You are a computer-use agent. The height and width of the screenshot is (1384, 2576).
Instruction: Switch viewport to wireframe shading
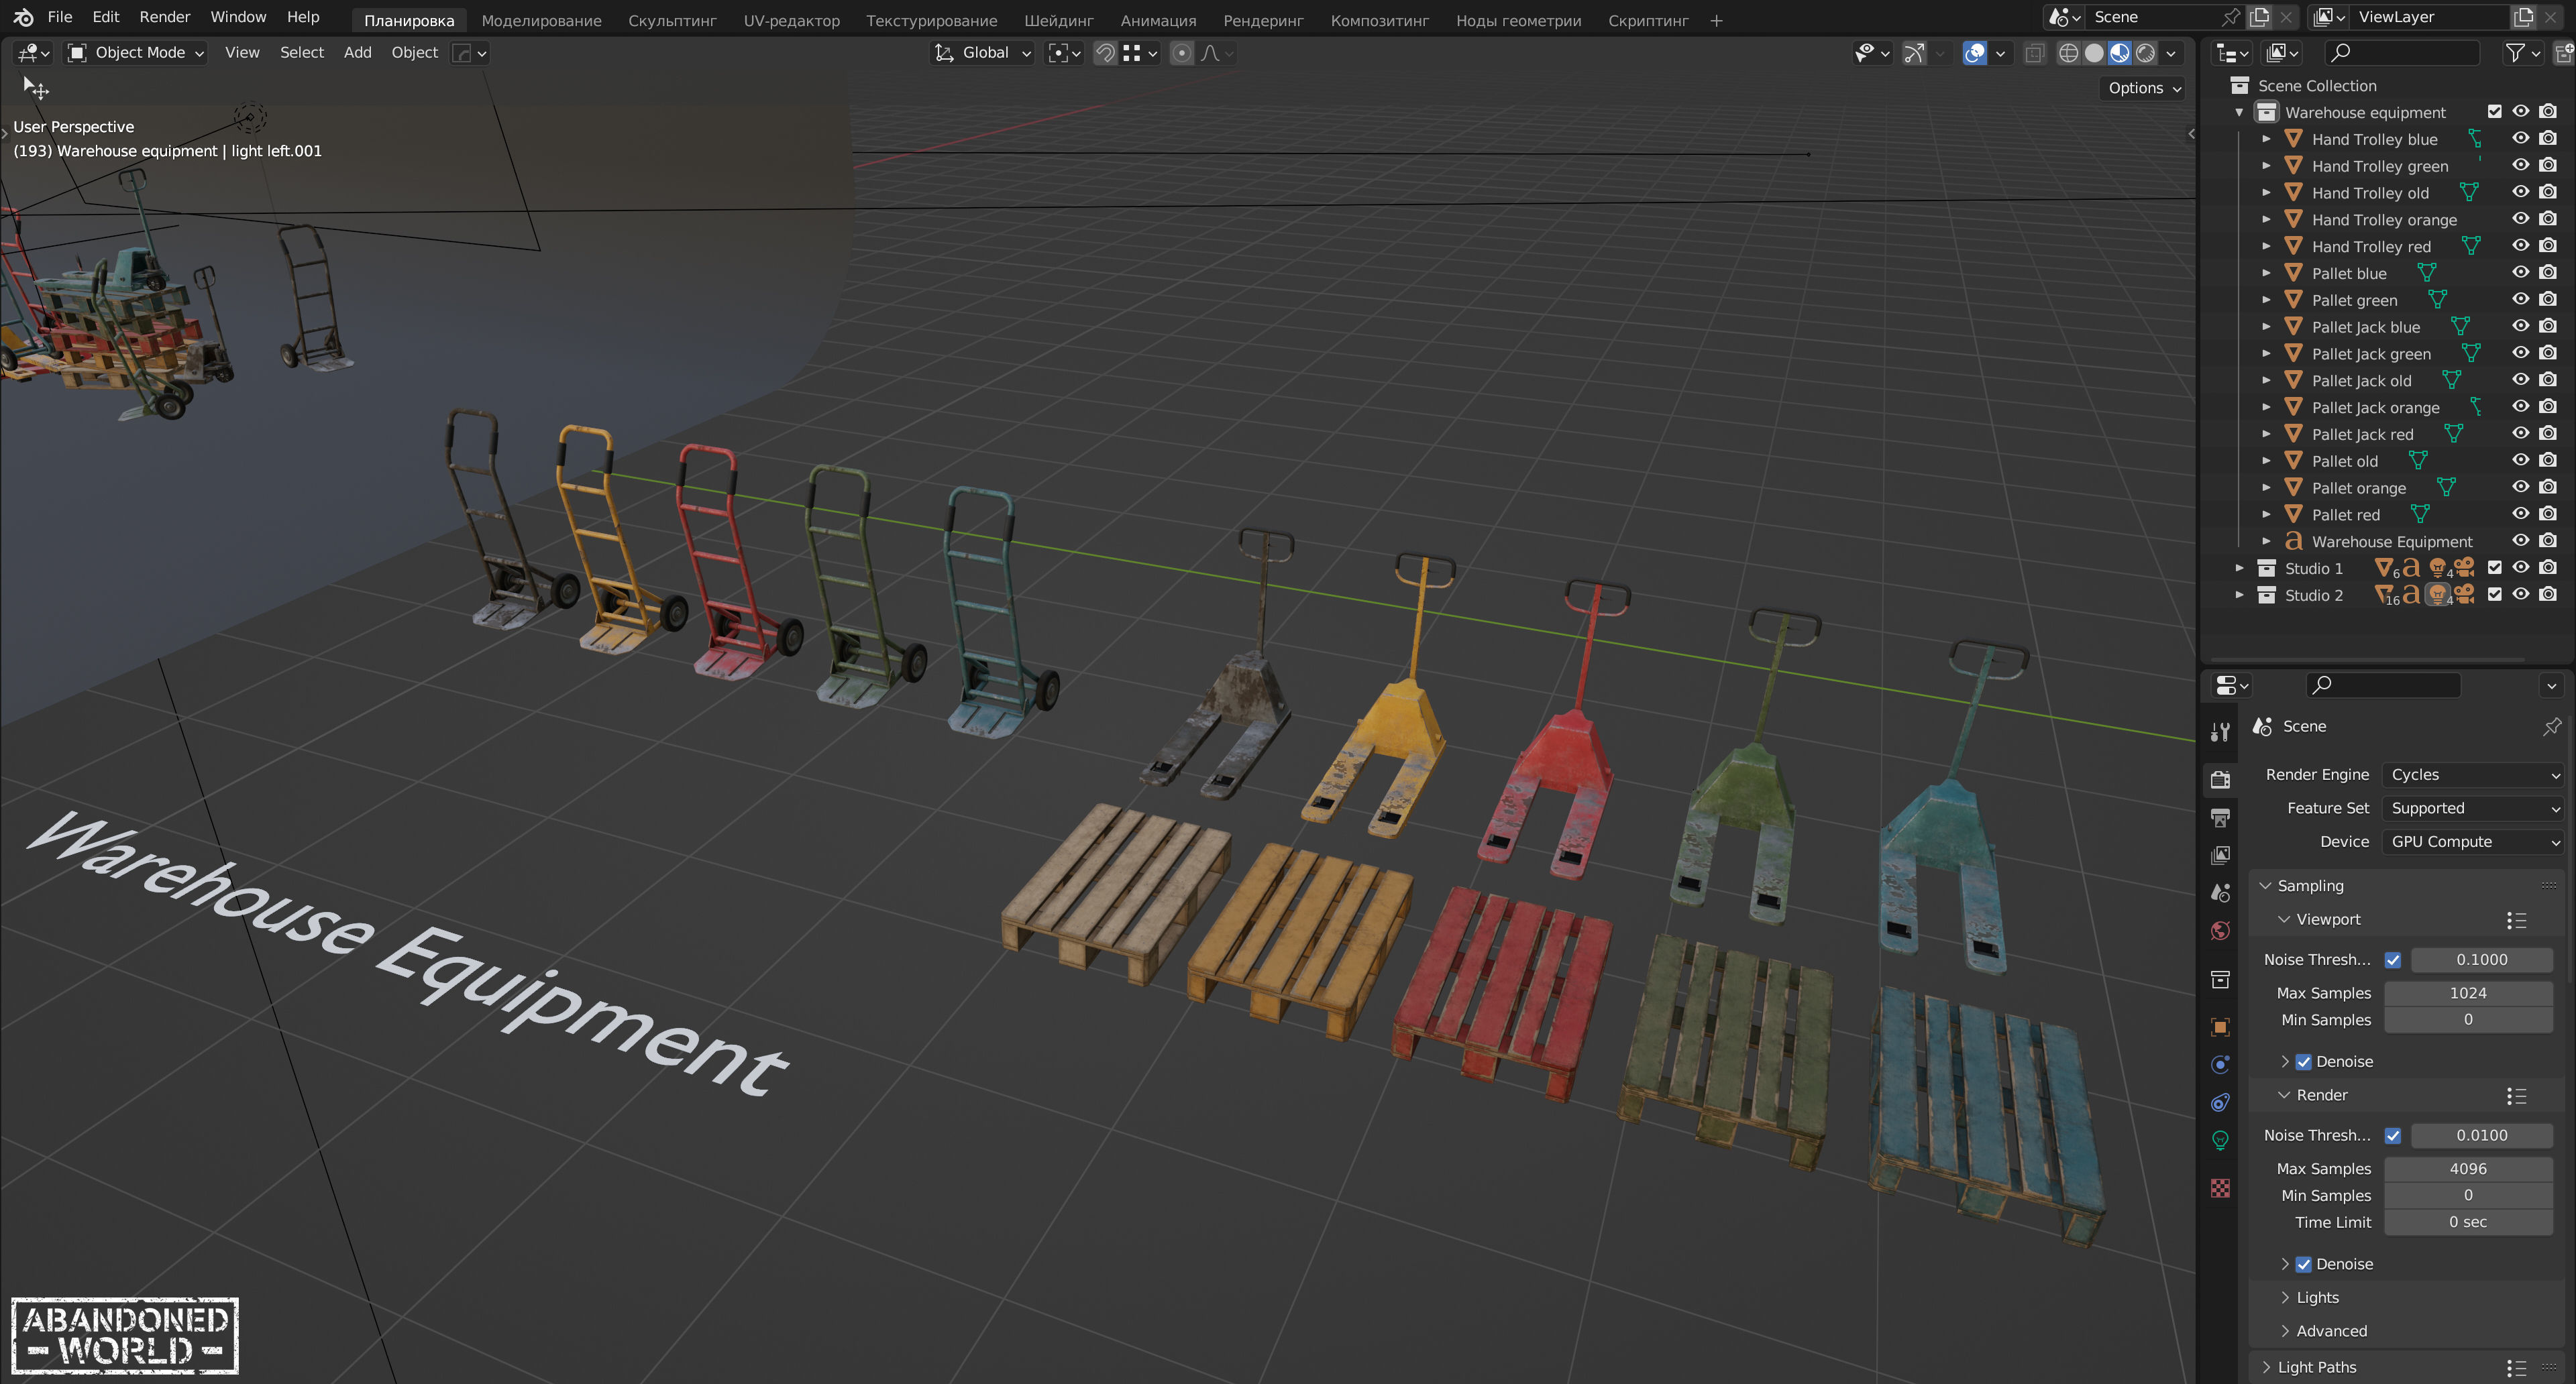click(x=2068, y=53)
